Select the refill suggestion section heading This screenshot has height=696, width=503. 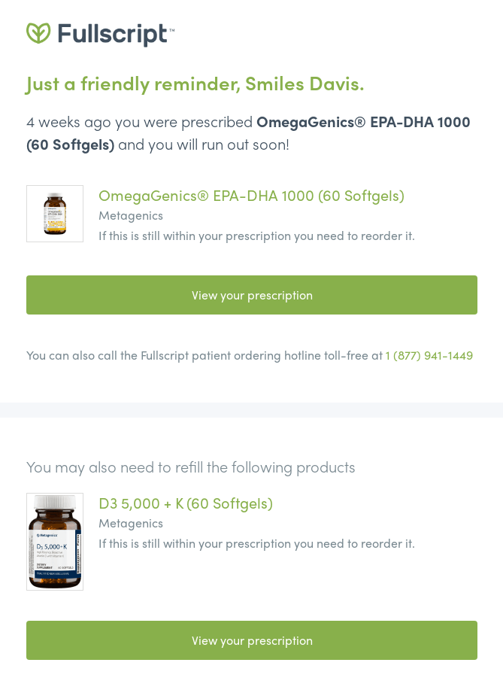(x=190, y=467)
